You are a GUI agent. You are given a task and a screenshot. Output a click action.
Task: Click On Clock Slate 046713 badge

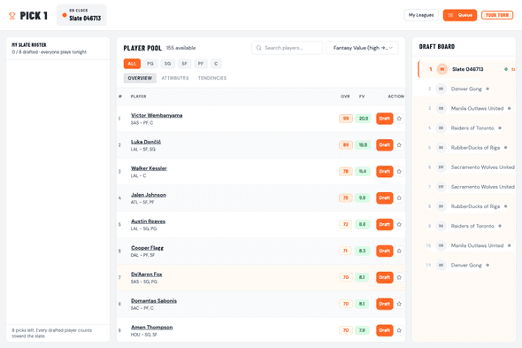[x=81, y=15]
